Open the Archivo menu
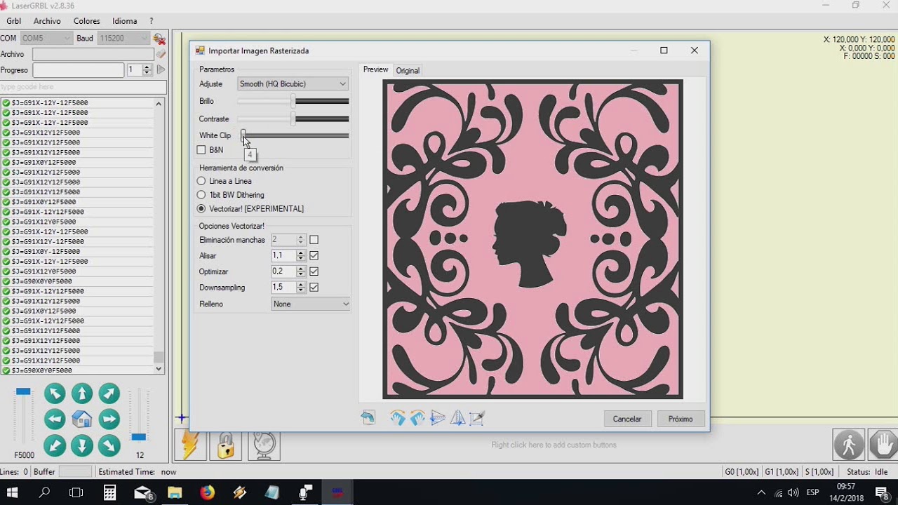 [47, 21]
